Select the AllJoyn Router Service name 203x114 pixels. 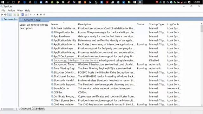pyautogui.click(x=65, y=32)
